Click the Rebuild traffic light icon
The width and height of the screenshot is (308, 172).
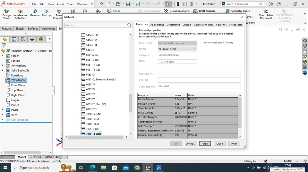click(178, 4)
